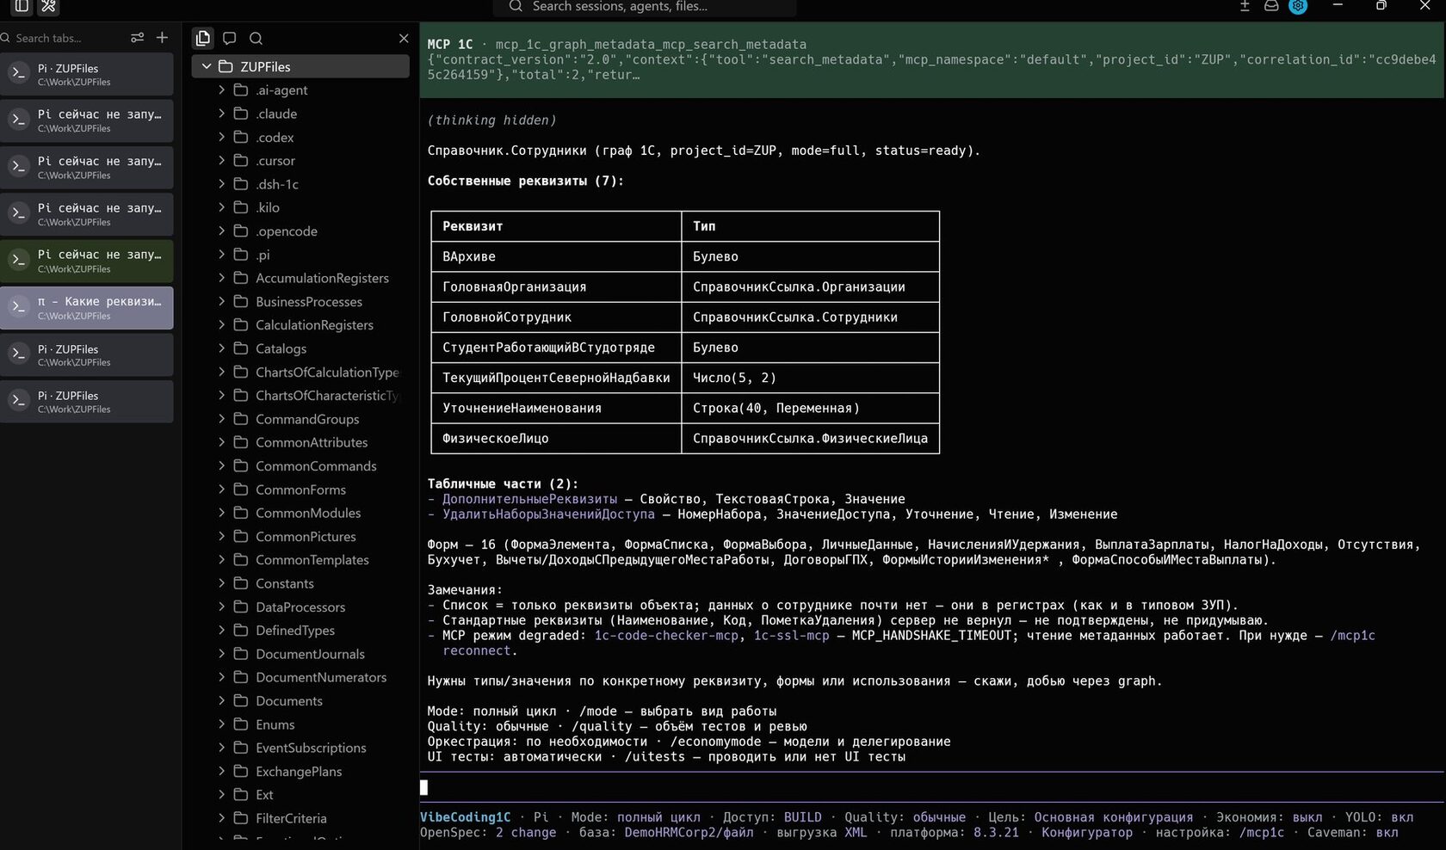Image resolution: width=1446 pixels, height=850 pixels.
Task: Click folder icon beside Enums
Action: point(242,724)
